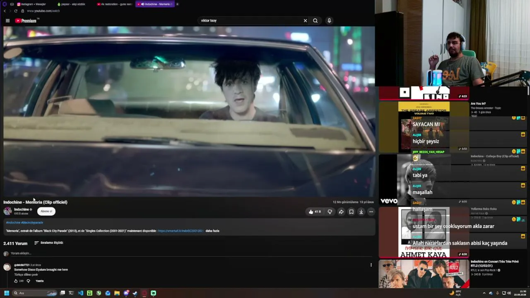Open the smarturl.it link in description

(x=181, y=231)
